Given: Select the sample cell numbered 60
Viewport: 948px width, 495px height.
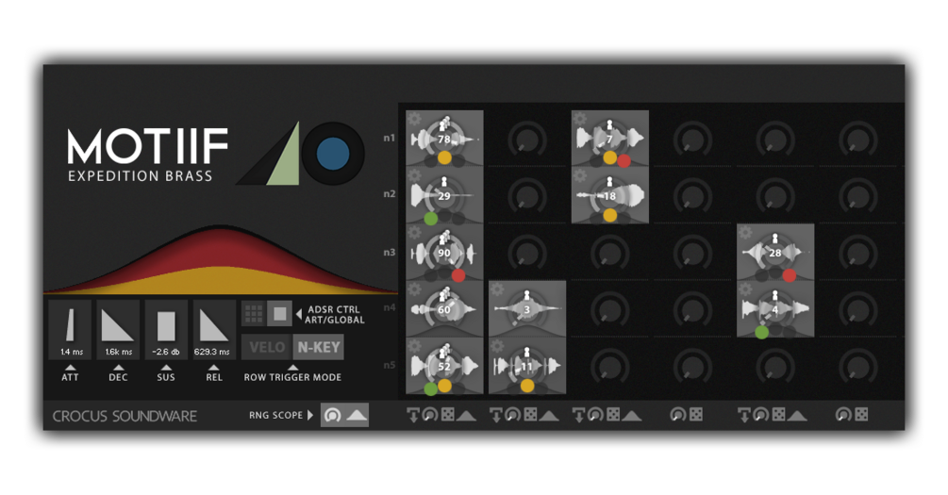Looking at the screenshot, I should (444, 309).
